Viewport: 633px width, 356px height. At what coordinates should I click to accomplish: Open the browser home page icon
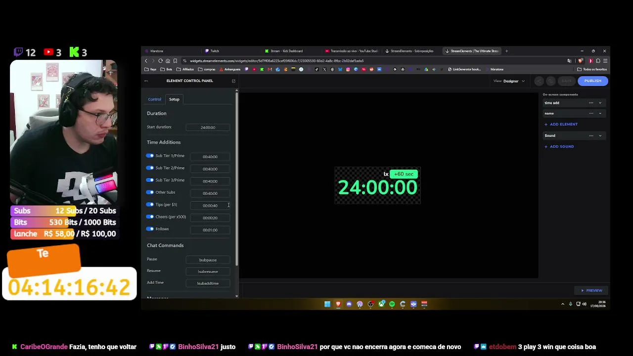point(168,61)
